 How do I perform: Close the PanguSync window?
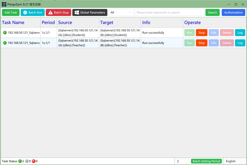tap(243, 4)
